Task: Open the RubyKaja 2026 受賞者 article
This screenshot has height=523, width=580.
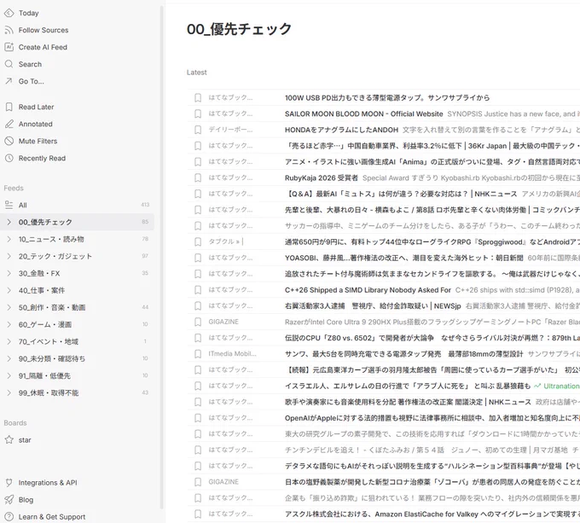Action: (322, 178)
